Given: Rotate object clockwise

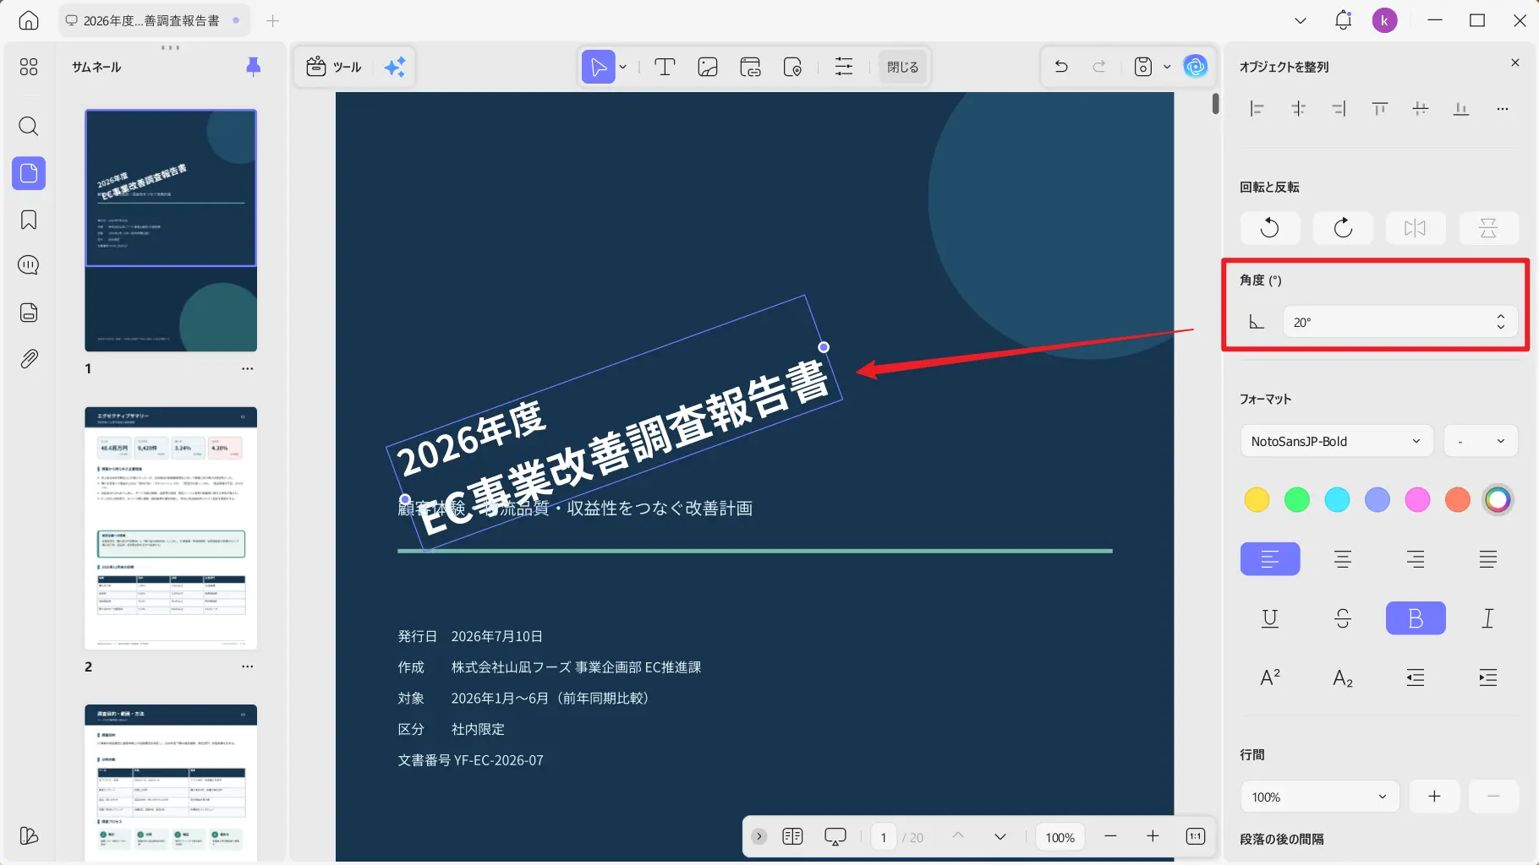Looking at the screenshot, I should coord(1343,227).
